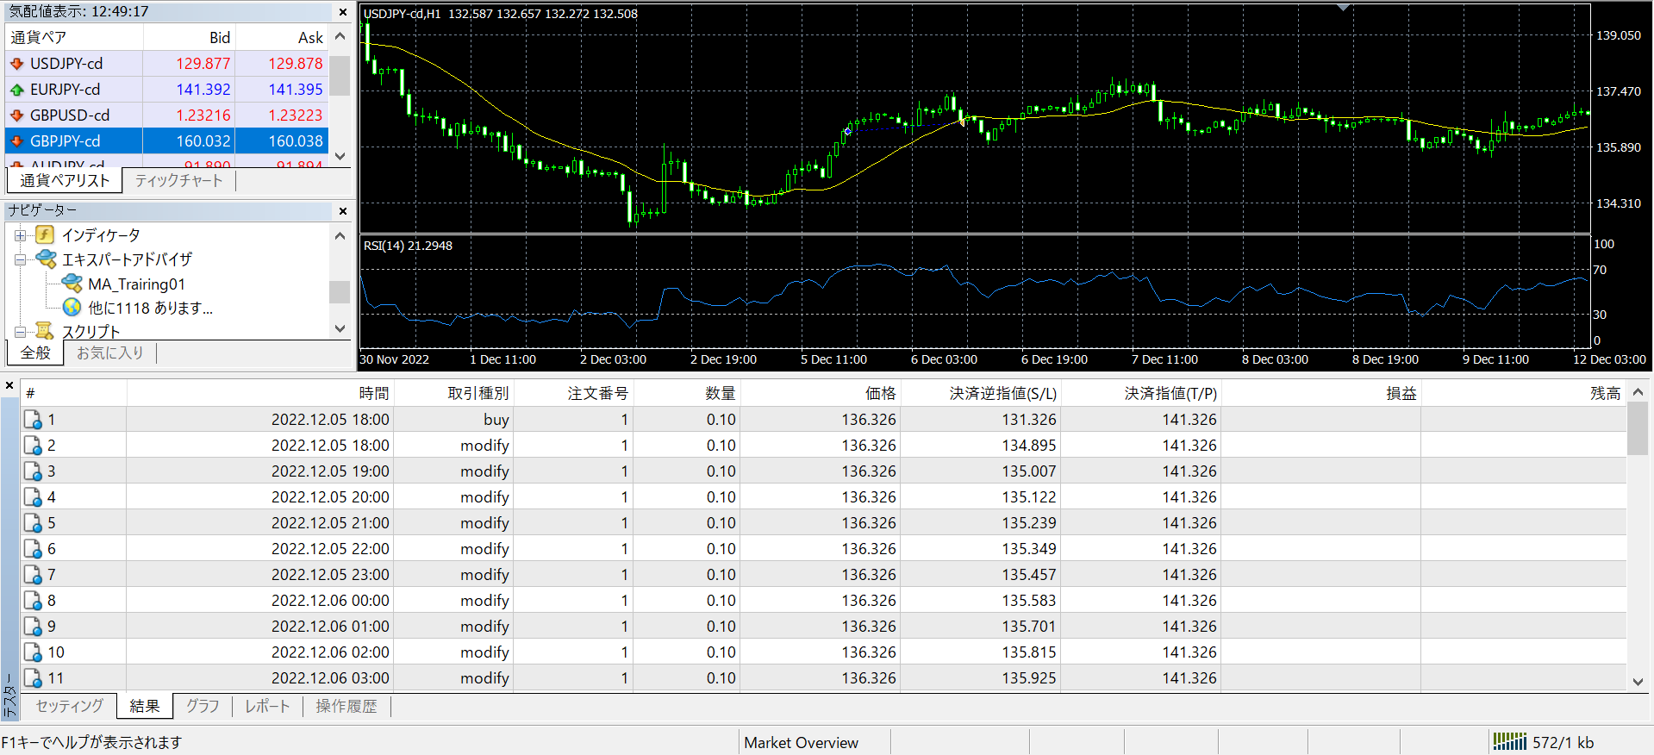Close the Market Watch panel
This screenshot has width=1654, height=755.
pyautogui.click(x=343, y=12)
